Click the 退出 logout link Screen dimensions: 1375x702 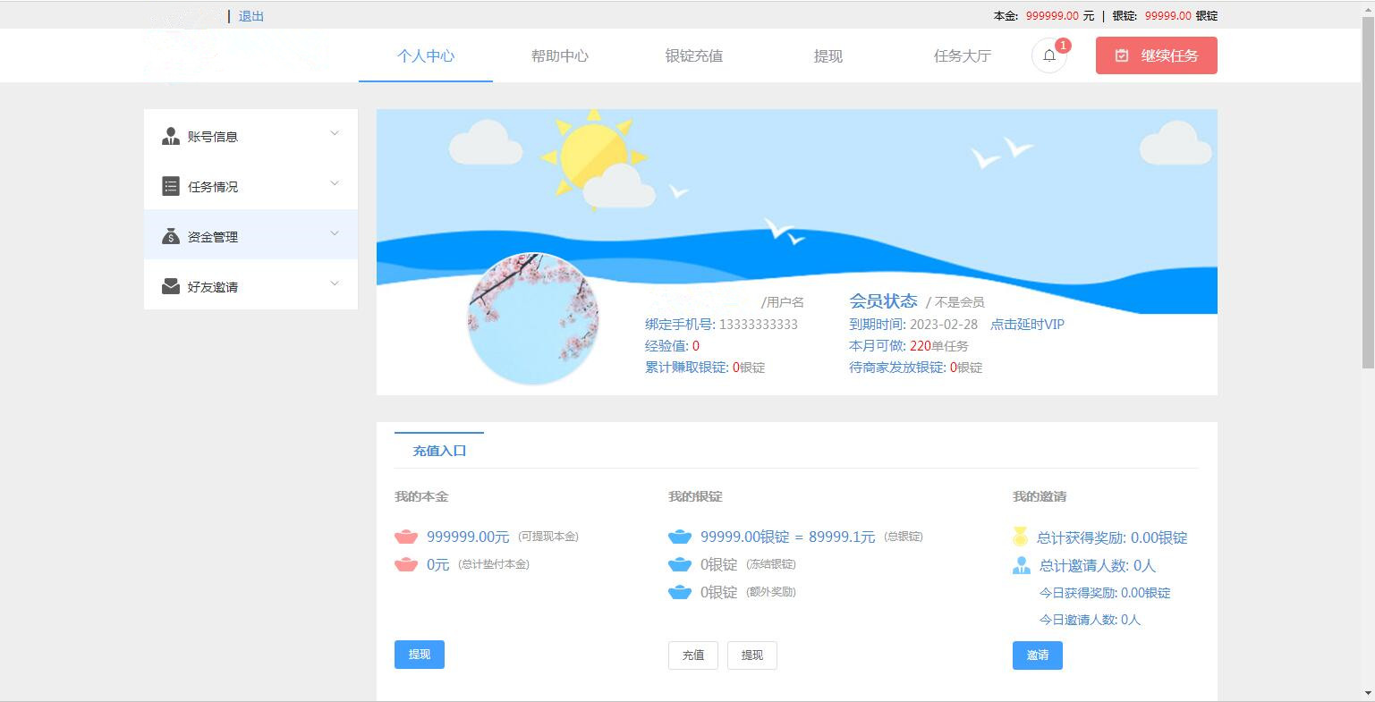point(251,16)
